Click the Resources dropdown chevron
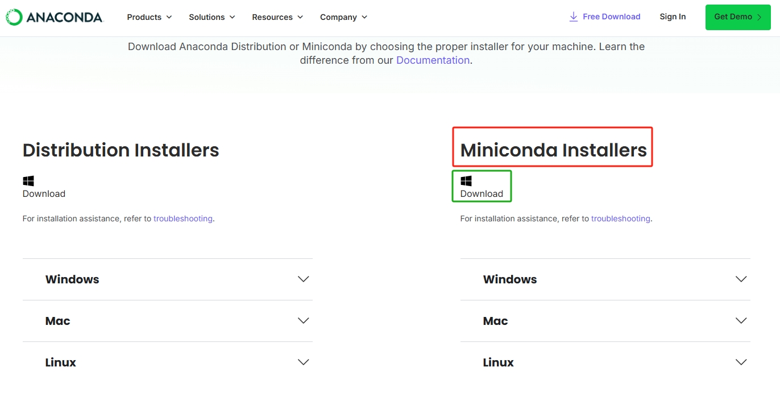 [x=300, y=17]
